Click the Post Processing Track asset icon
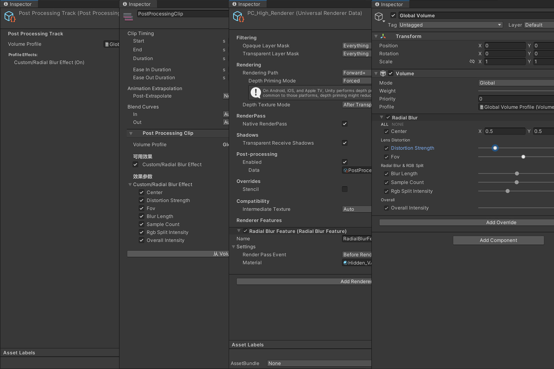This screenshot has width=554, height=369. click(10, 16)
